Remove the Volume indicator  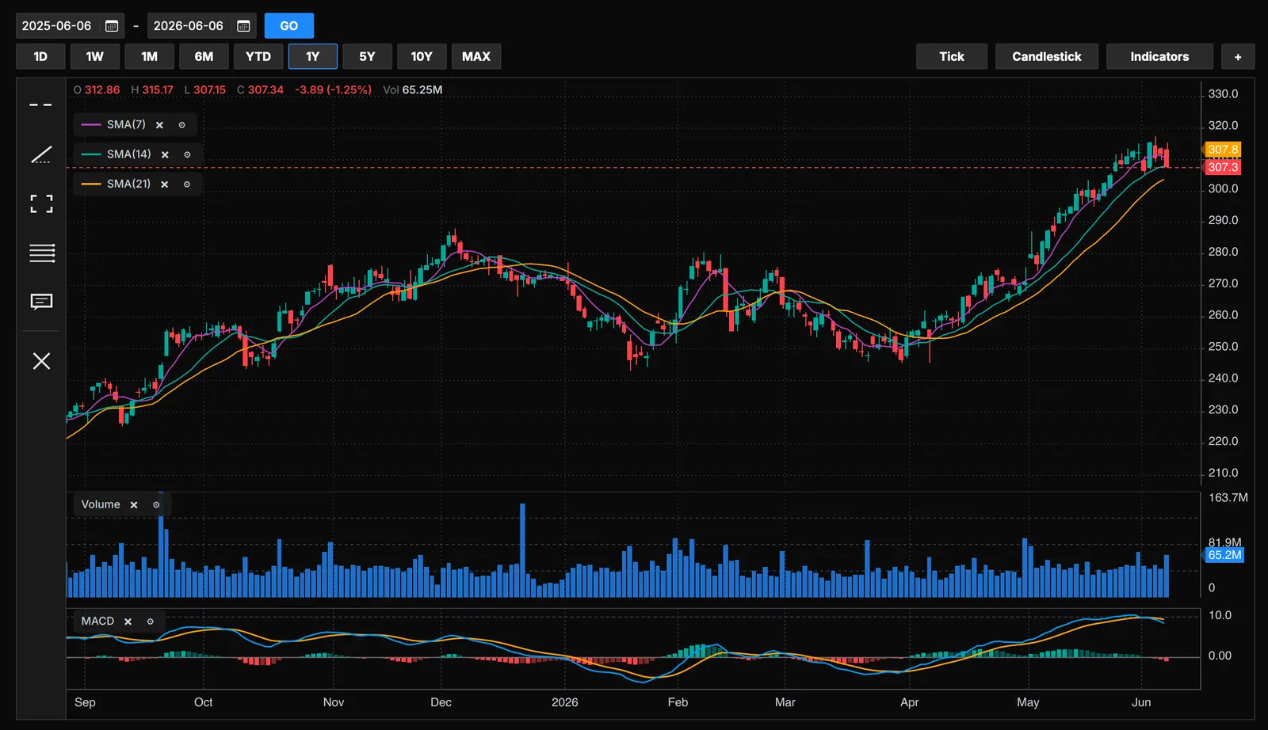pos(134,505)
